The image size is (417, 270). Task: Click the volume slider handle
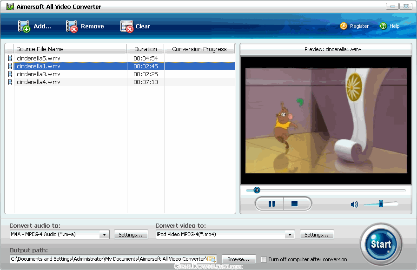pos(381,204)
